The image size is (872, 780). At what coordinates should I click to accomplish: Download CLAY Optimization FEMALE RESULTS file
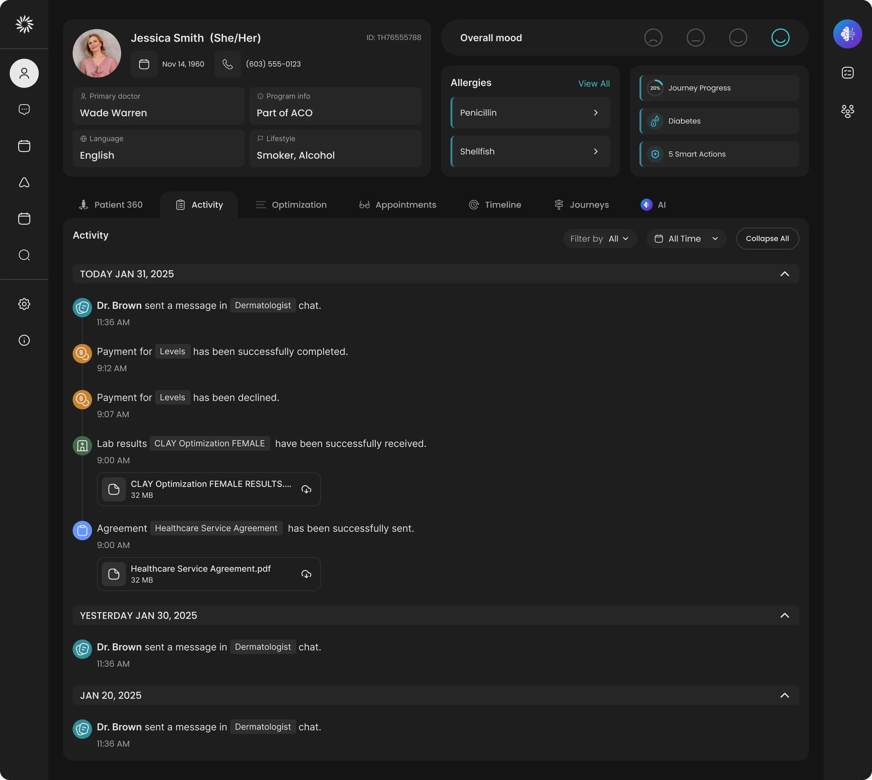click(x=306, y=489)
